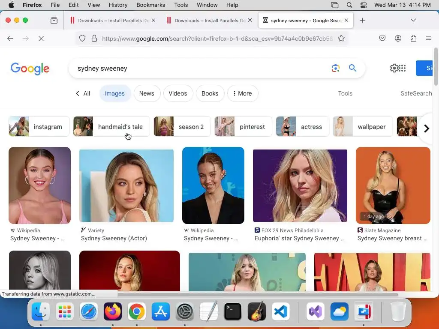
Task: Open the Pocket save icon
Action: coord(382,38)
